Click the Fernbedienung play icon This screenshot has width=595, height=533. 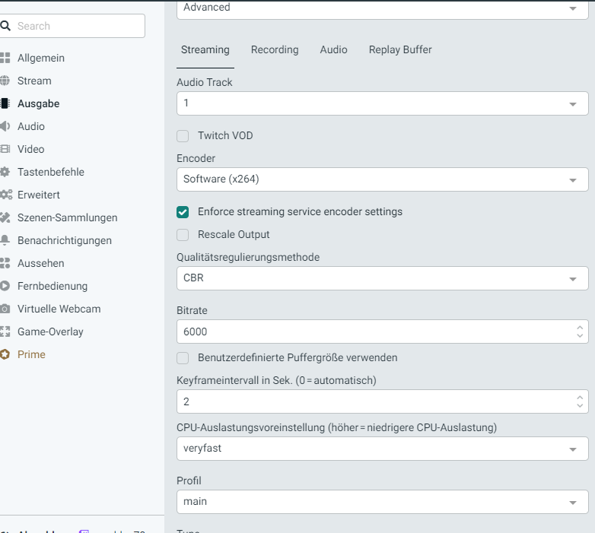pyautogui.click(x=5, y=286)
